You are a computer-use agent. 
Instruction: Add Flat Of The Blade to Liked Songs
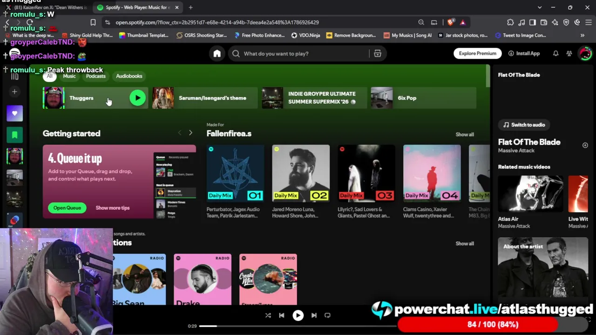(x=585, y=145)
